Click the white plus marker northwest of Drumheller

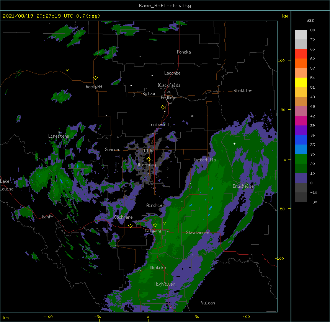click(234, 143)
